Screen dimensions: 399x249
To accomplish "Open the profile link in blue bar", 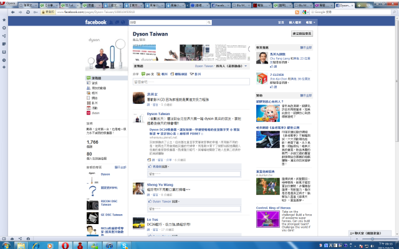I will point(295,22).
